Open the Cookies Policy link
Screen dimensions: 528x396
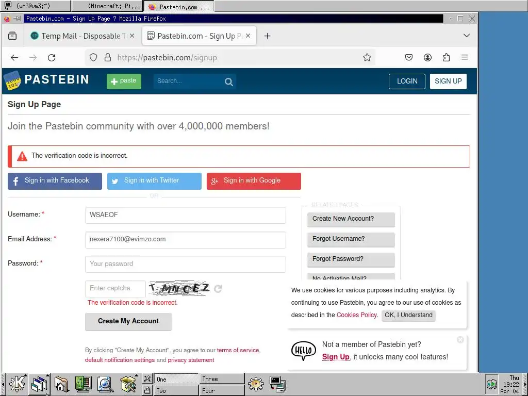click(x=357, y=315)
